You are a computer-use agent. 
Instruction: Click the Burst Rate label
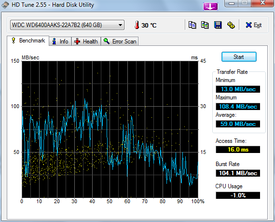pyautogui.click(x=227, y=164)
